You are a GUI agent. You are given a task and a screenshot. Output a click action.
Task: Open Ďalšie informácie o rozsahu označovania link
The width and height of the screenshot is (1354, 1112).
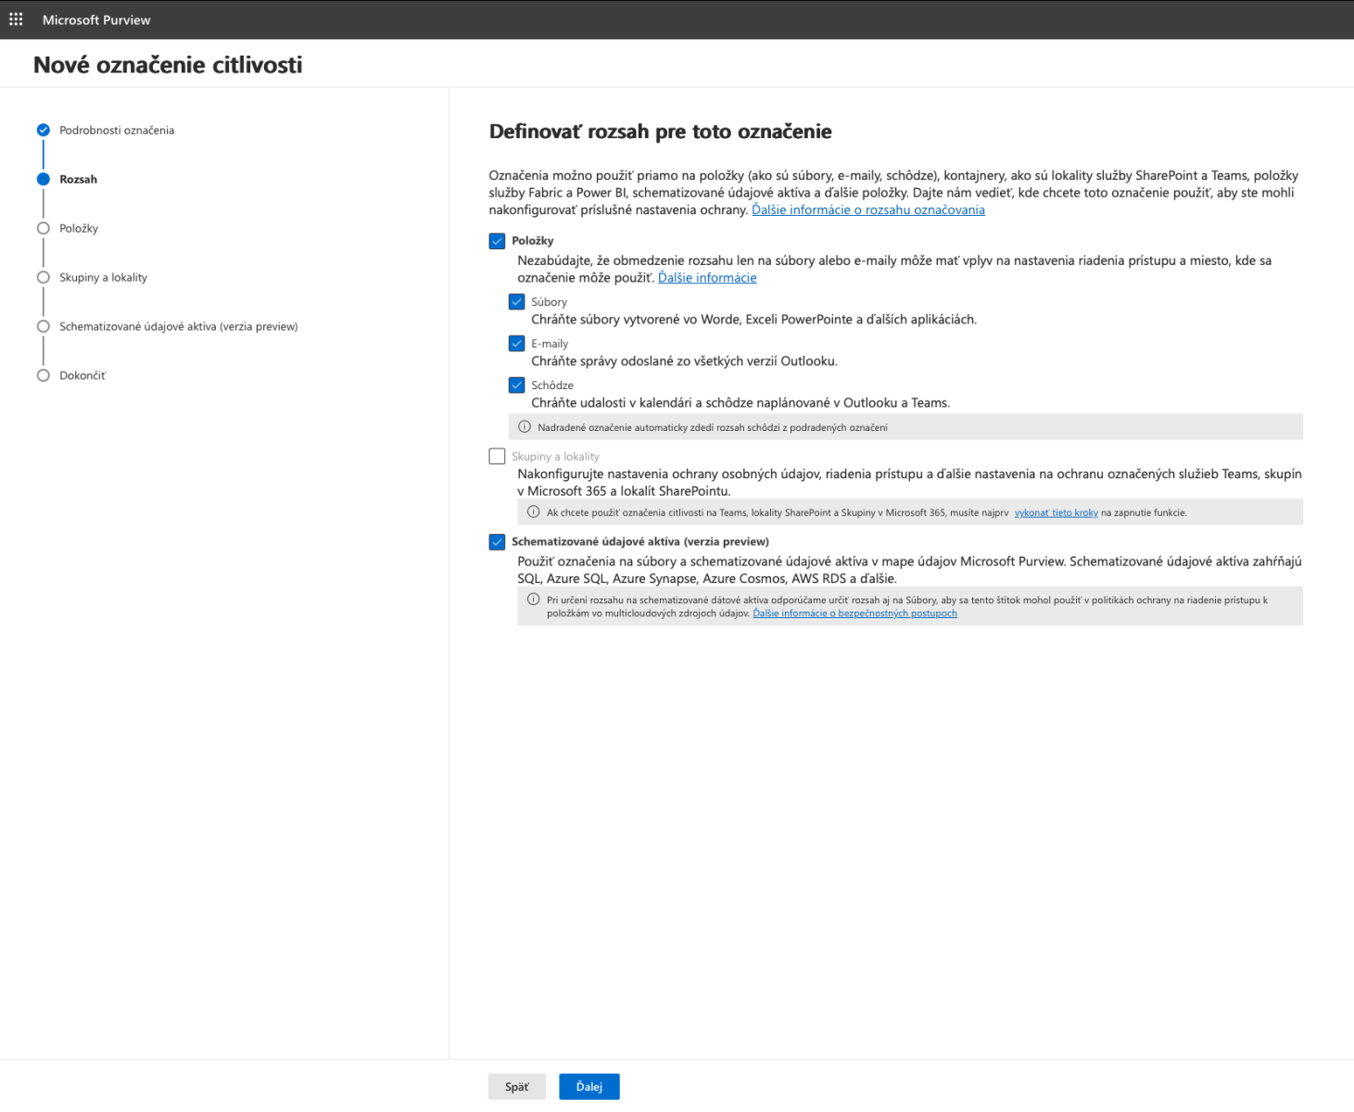pyautogui.click(x=868, y=210)
